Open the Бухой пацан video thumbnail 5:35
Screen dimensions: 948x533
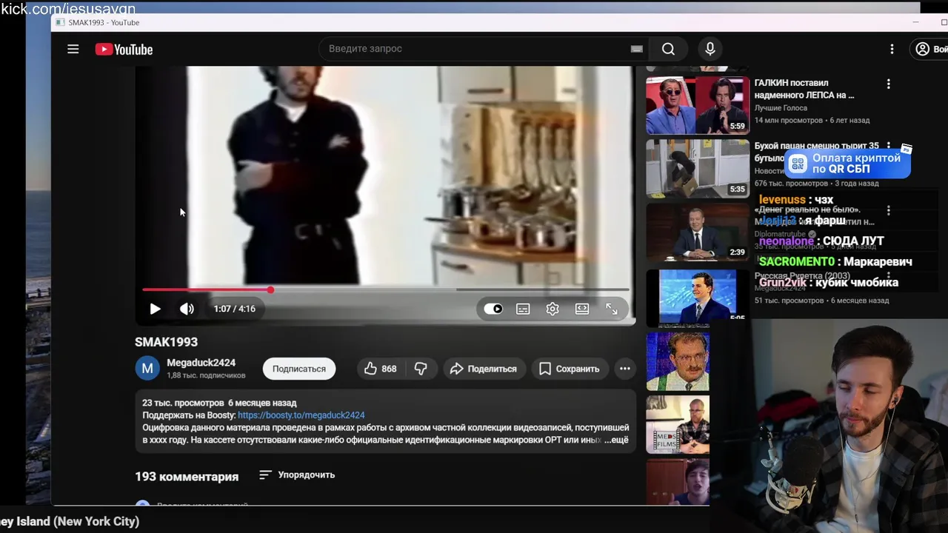[x=698, y=168]
